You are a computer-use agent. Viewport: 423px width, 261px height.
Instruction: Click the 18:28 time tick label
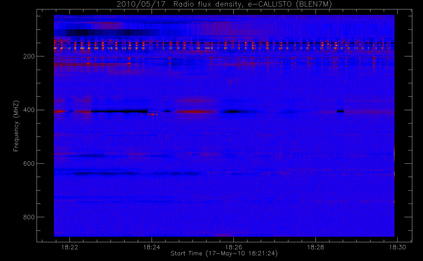point(316,247)
